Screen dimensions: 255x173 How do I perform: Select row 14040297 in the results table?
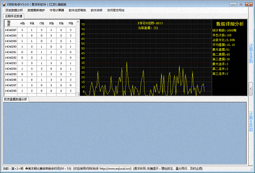[40, 85]
